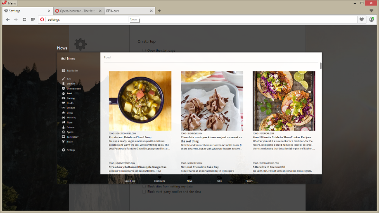This screenshot has height=213, width=379.
Task: Open the Opera Menu button
Action: [9, 3]
